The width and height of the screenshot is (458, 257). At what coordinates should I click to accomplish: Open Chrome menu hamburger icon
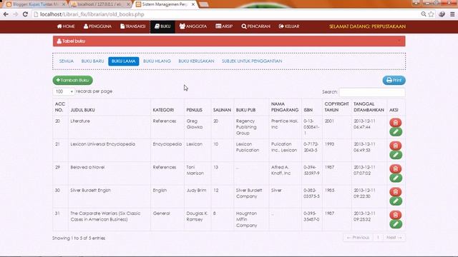(452, 14)
